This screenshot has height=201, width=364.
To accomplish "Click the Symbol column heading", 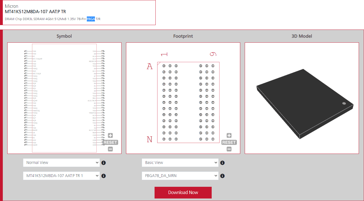I will pyautogui.click(x=64, y=36).
